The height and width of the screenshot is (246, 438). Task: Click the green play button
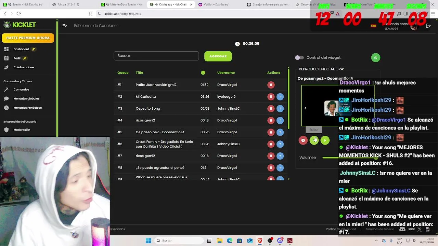tap(325, 140)
